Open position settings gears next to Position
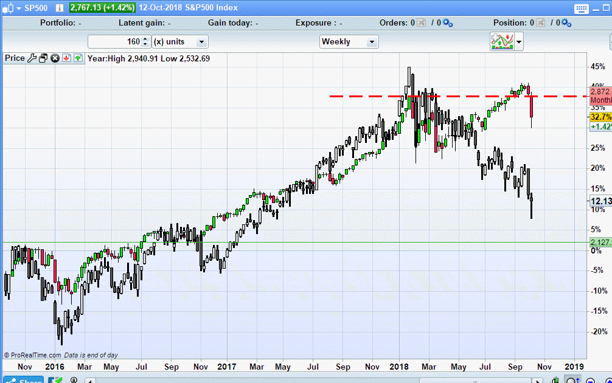This screenshot has width=612, height=383. 566,23
